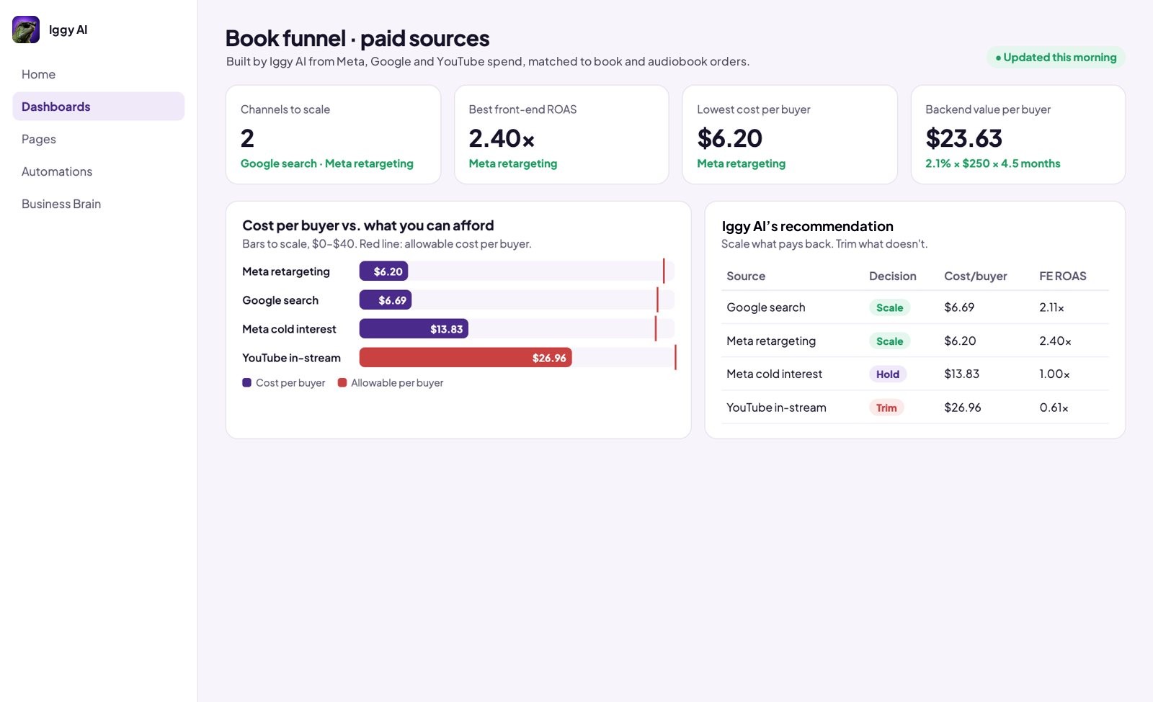The height and width of the screenshot is (702, 1153).
Task: Click the purple Cost per buyer legend swatch
Action: coord(246,383)
